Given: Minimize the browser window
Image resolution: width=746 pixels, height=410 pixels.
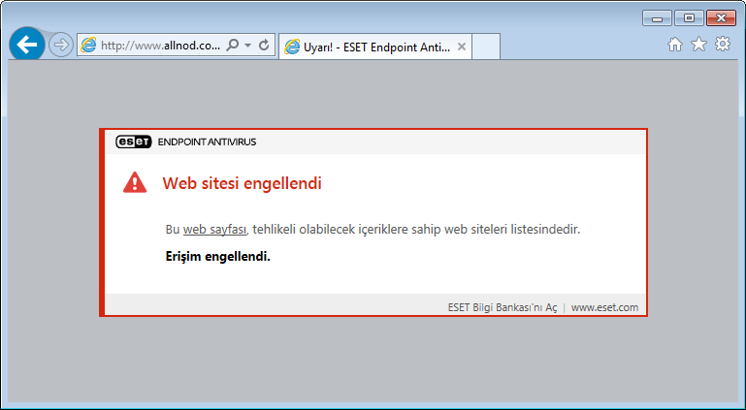Looking at the screenshot, I should pyautogui.click(x=658, y=18).
